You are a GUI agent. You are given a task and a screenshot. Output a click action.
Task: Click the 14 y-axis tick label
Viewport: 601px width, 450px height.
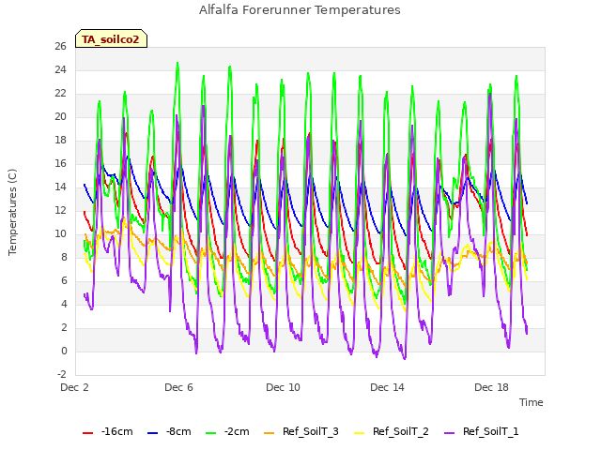60,187
